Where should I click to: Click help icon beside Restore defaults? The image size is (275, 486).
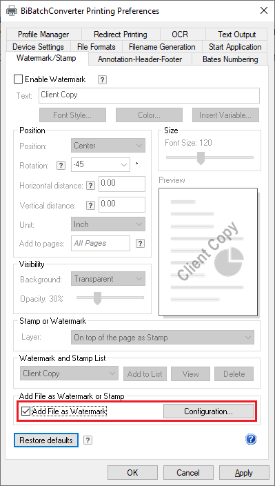pyautogui.click(x=88, y=440)
